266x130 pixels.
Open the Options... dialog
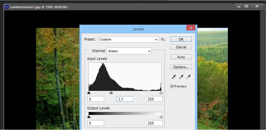point(181,67)
